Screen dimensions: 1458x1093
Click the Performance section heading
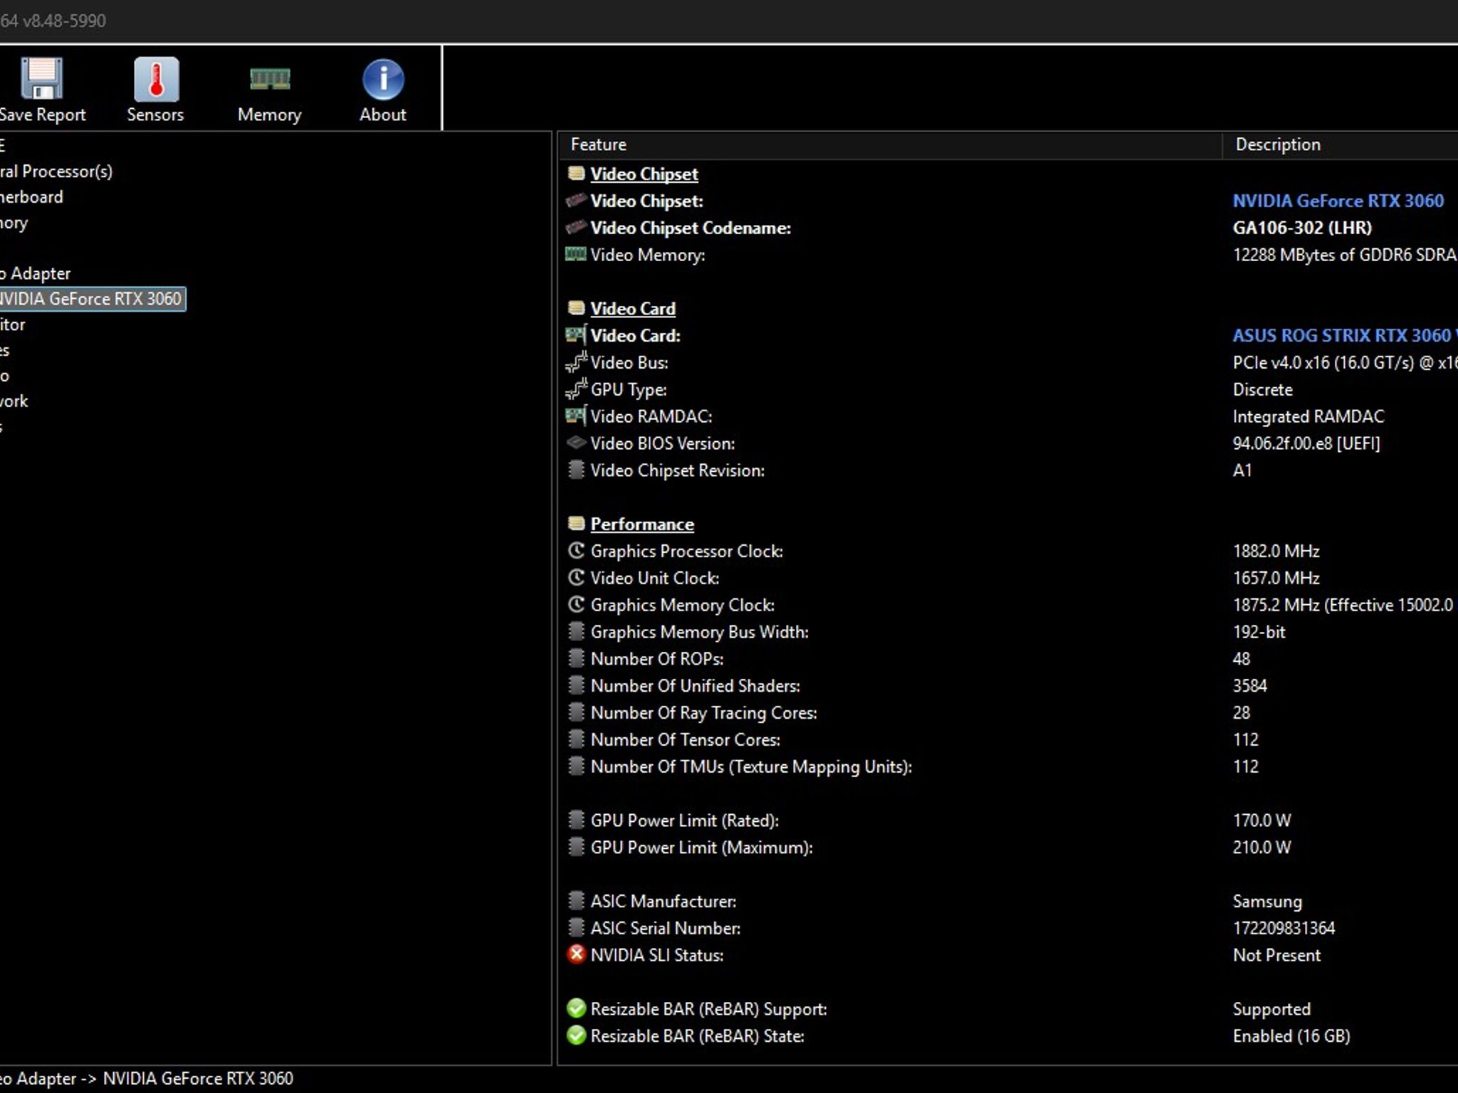coord(642,524)
